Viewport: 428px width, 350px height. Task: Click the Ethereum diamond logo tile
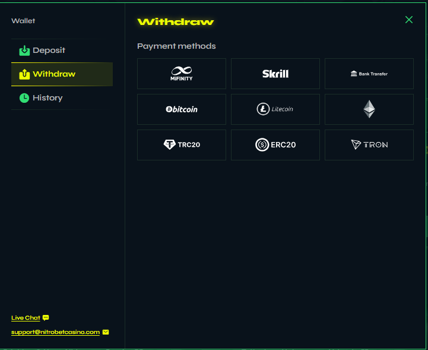pos(369,109)
